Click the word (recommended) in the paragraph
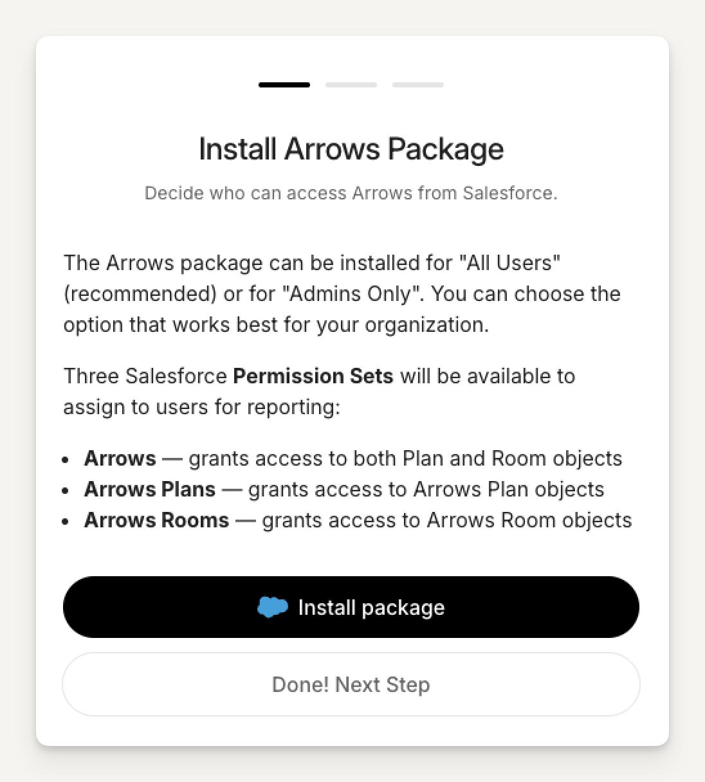The width and height of the screenshot is (705, 782). click(140, 294)
